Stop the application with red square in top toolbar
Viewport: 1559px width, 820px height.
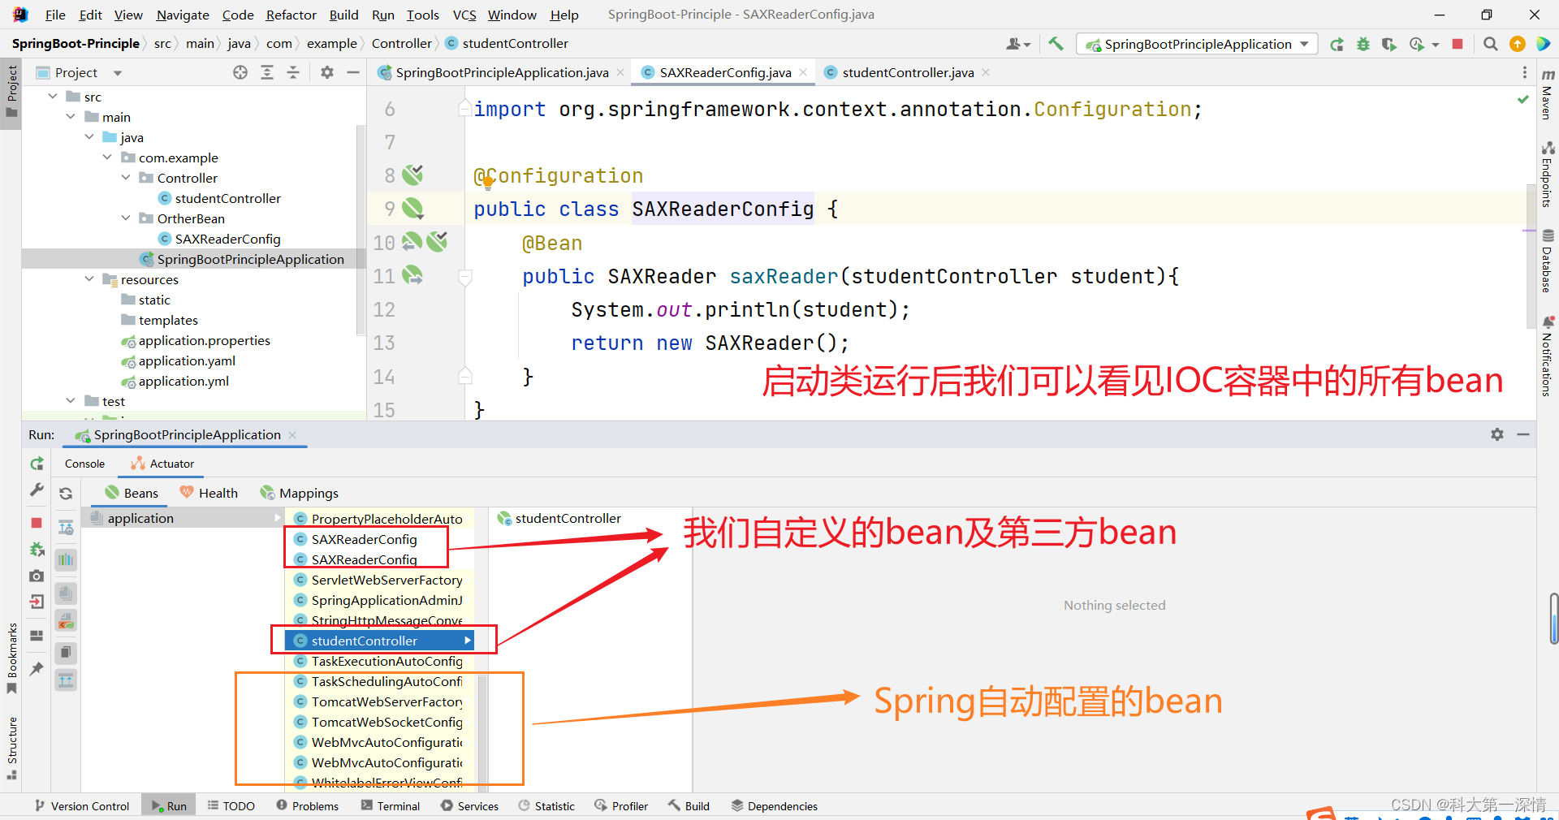point(1458,44)
